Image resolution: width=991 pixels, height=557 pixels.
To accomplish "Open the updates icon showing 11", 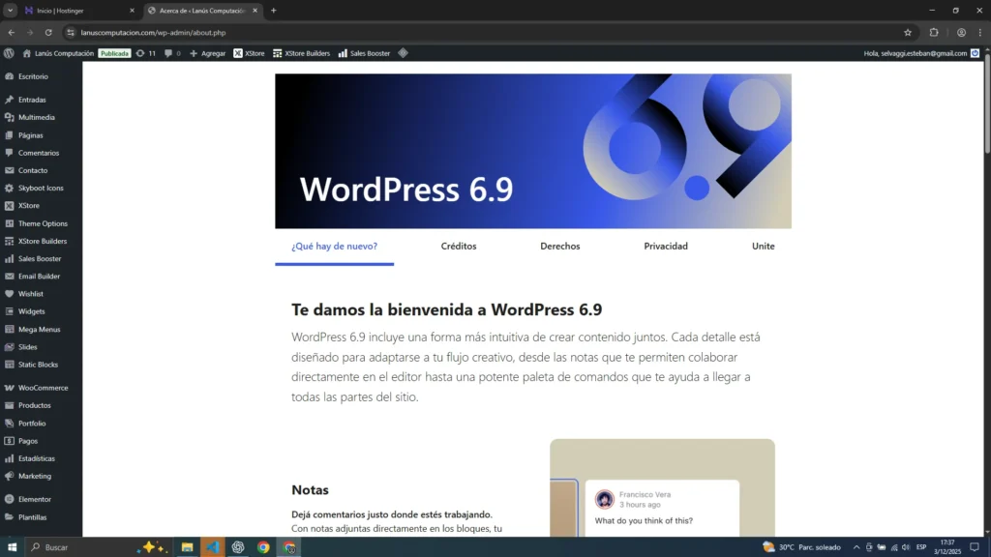I will click(146, 53).
